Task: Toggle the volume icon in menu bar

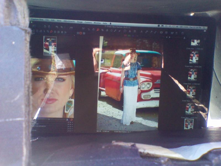Action: pyautogui.click(x=177, y=27)
